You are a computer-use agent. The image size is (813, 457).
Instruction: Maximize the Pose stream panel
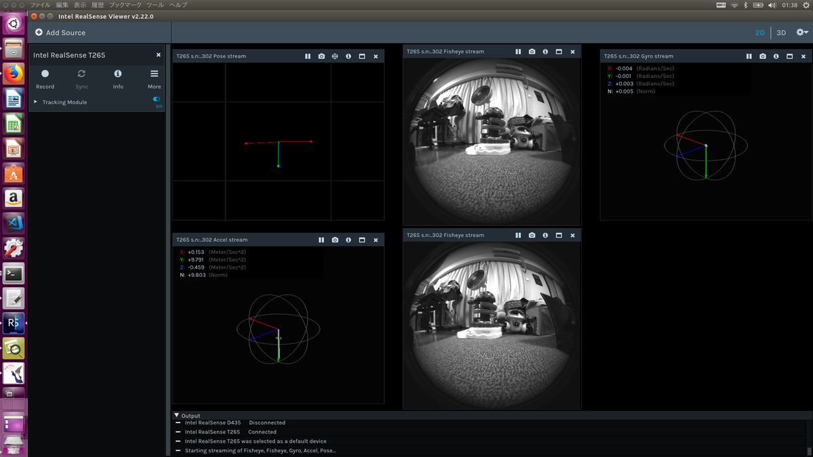click(362, 56)
